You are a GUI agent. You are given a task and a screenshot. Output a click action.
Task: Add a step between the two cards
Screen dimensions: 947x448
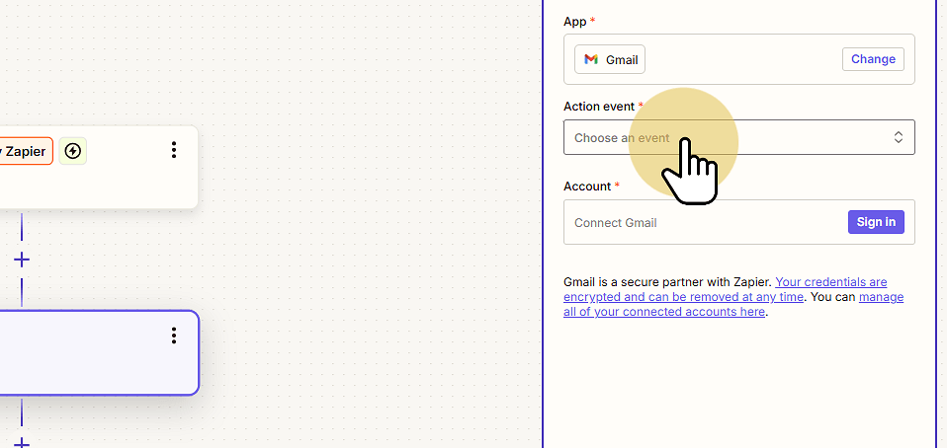pyautogui.click(x=22, y=260)
